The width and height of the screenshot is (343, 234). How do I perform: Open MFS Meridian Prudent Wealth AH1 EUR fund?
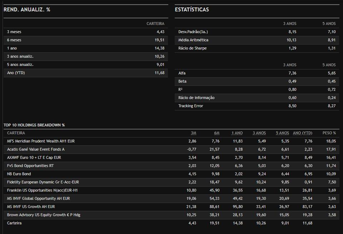41,141
